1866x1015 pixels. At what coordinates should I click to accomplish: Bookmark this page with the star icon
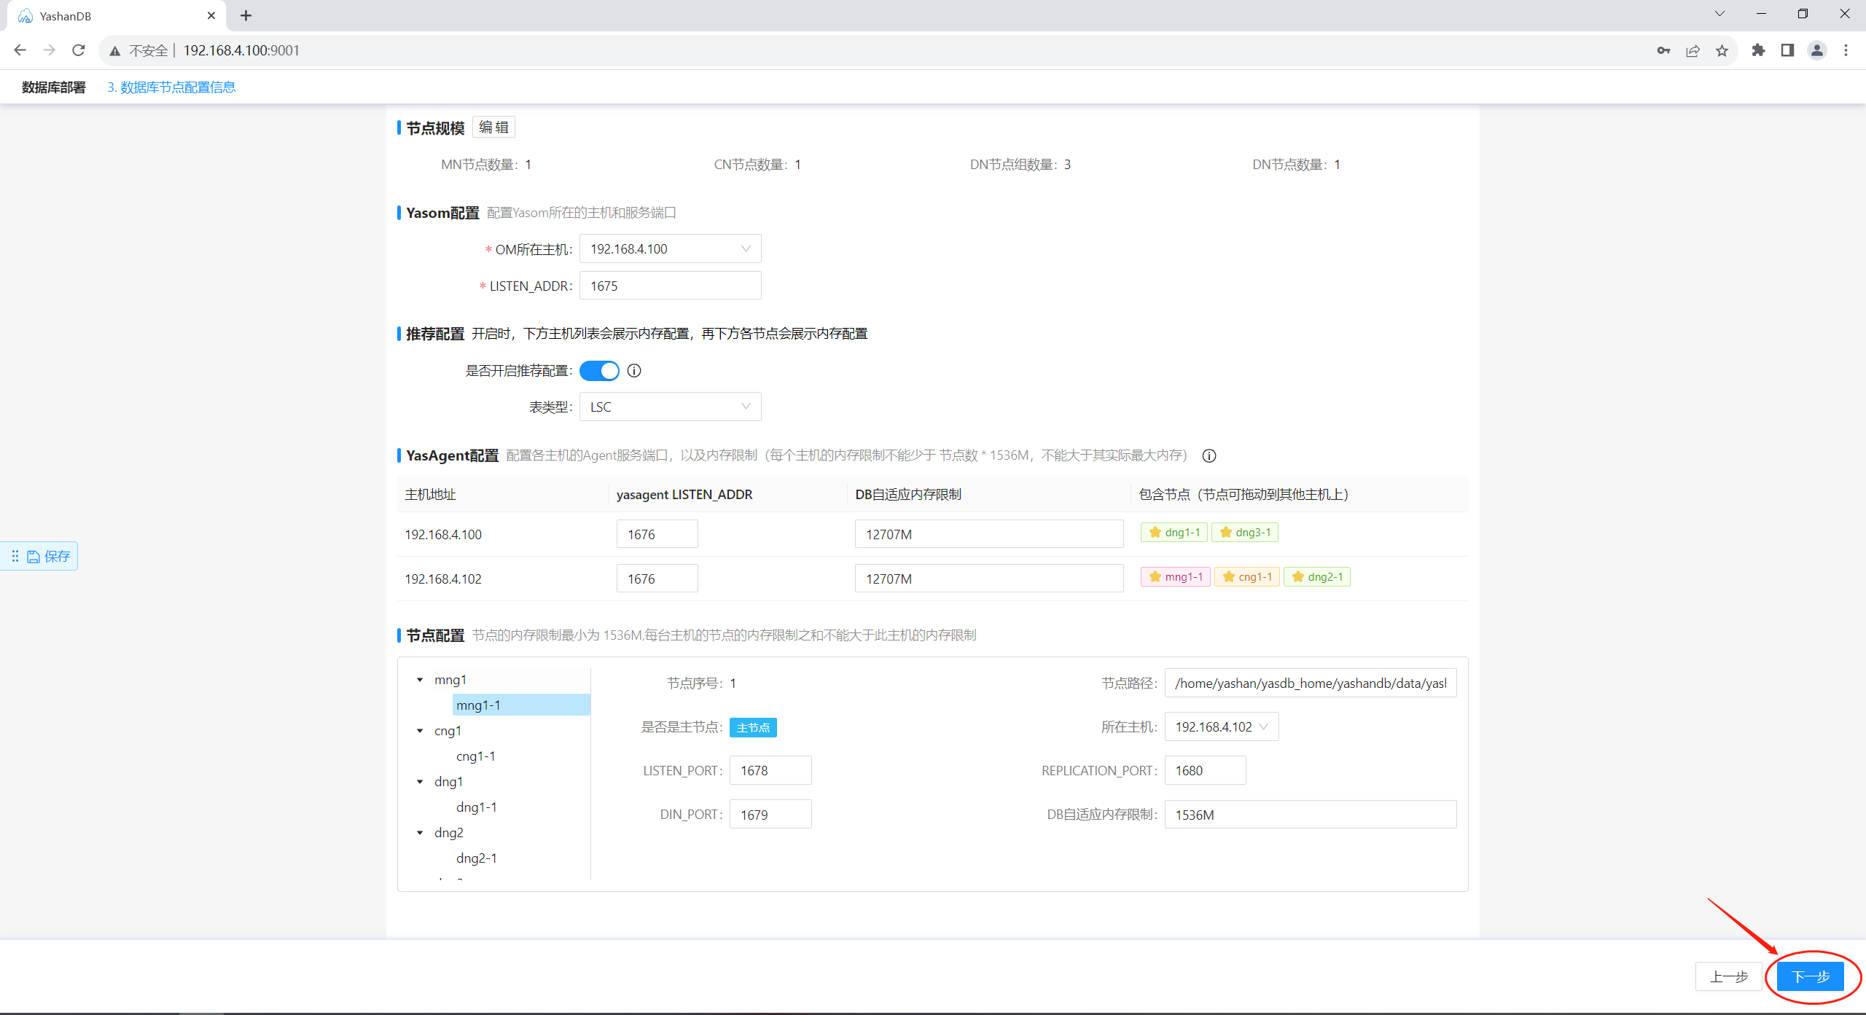1722,50
